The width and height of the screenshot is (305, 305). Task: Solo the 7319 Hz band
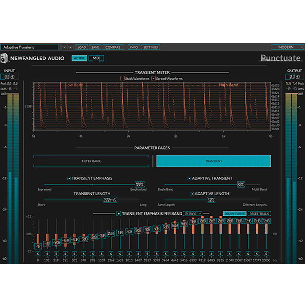[202, 254]
